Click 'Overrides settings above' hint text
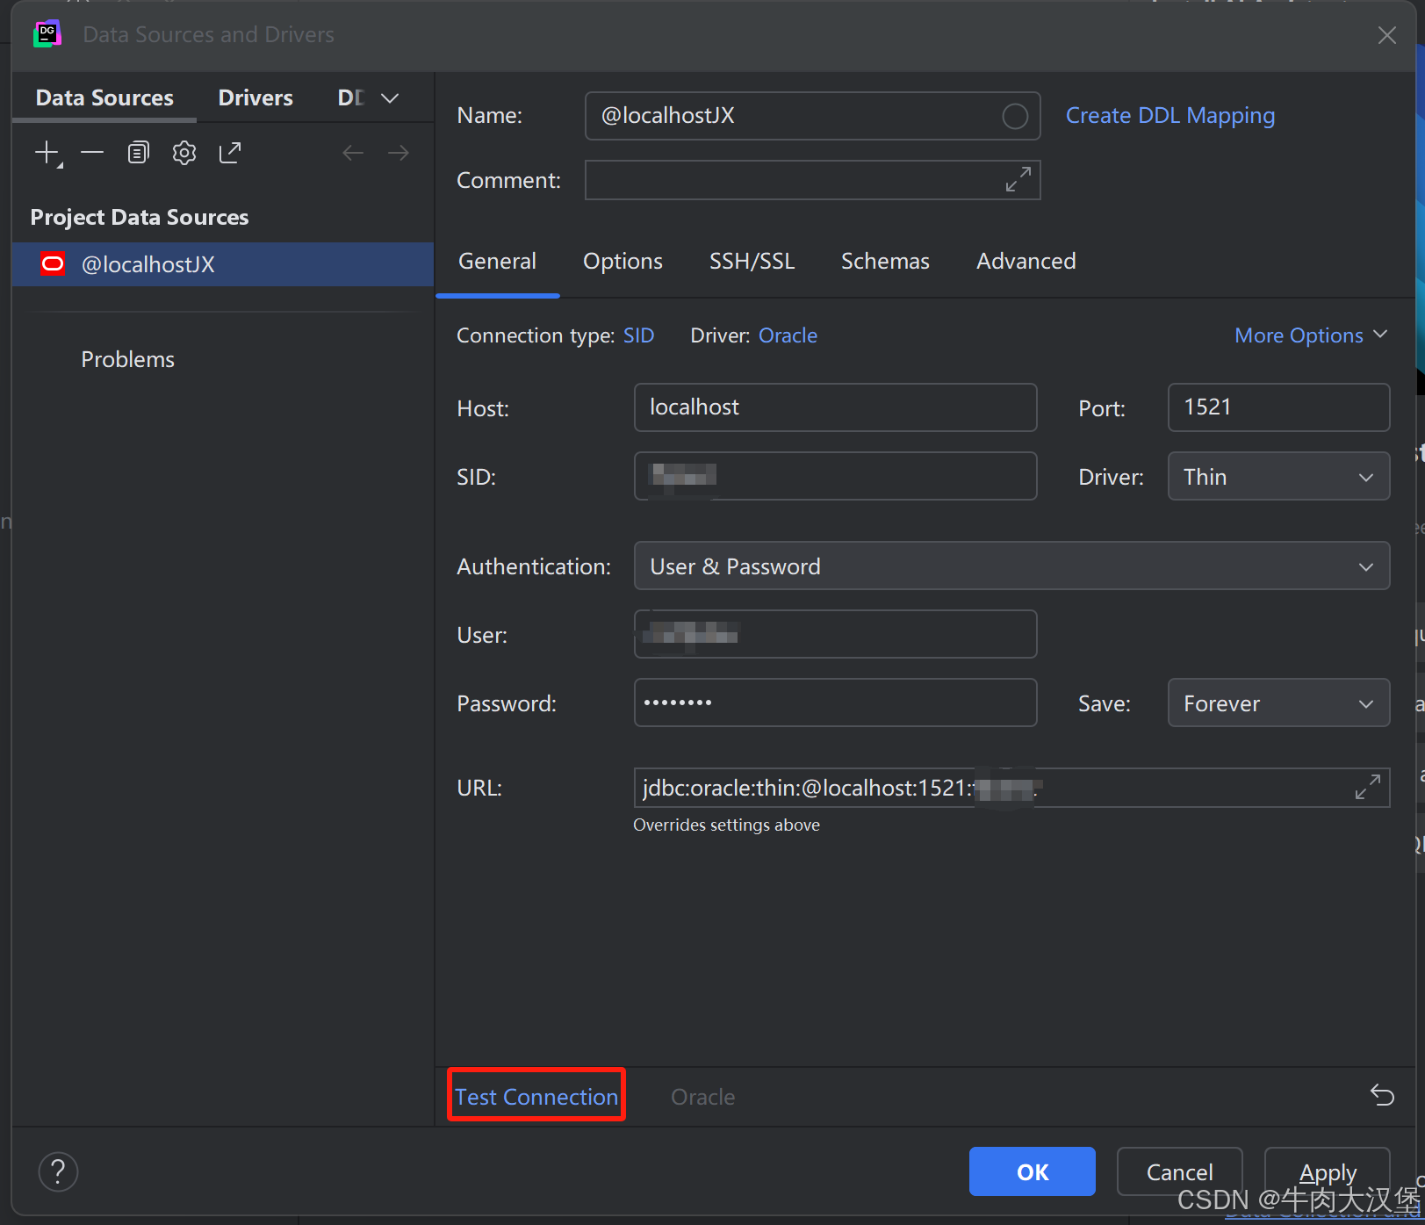Viewport: 1425px width, 1225px height. [726, 825]
